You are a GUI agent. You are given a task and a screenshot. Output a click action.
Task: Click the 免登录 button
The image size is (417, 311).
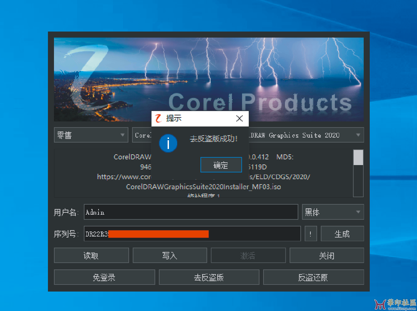coord(104,277)
